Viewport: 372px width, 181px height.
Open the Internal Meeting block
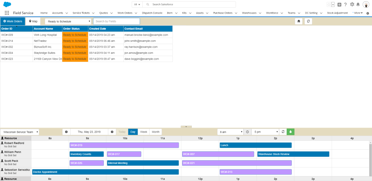(x=143, y=163)
